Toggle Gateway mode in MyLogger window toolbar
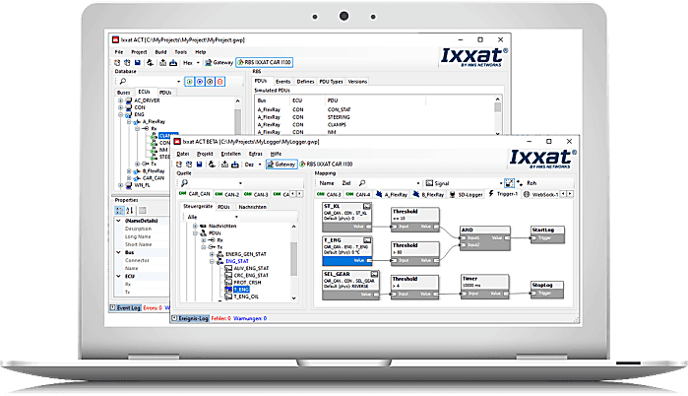Image resolution: width=688 pixels, height=396 pixels. (281, 165)
